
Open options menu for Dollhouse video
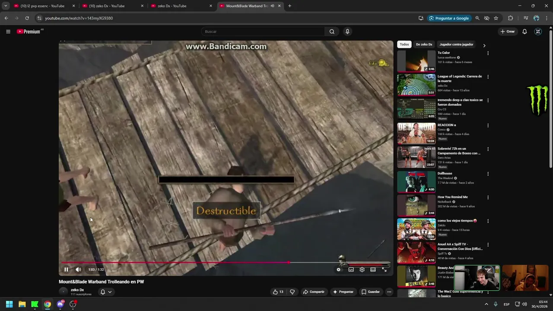pos(488,174)
